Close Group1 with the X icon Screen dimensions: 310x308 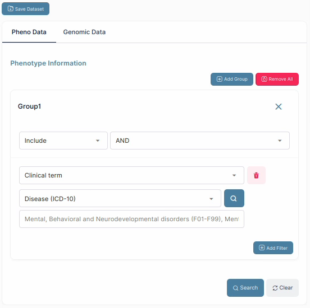tap(279, 106)
